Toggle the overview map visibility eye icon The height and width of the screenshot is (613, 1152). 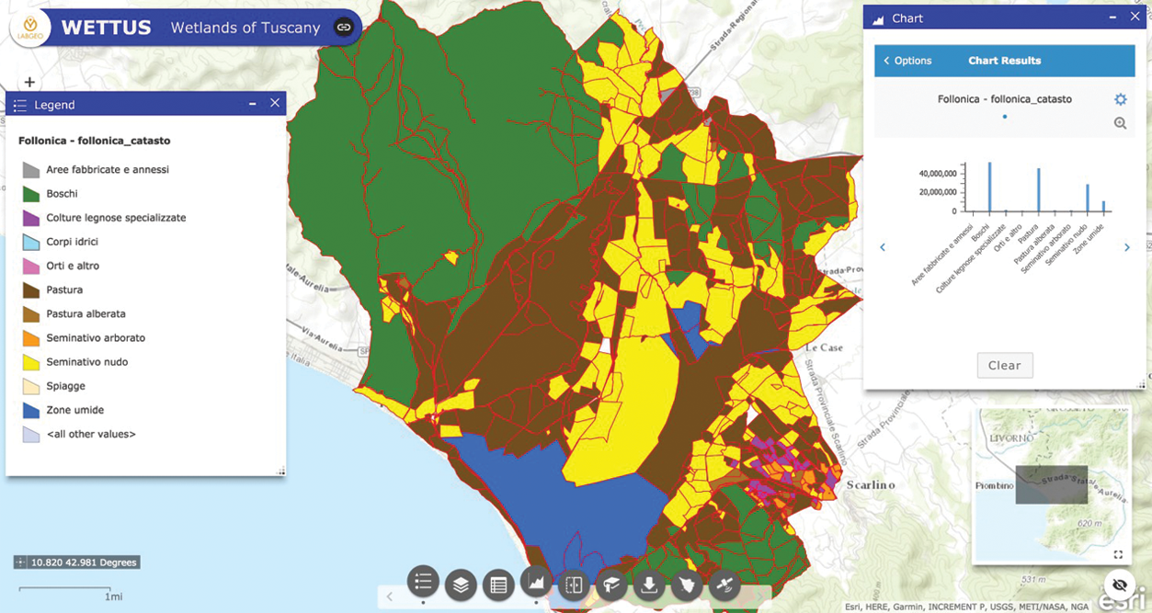(1119, 585)
